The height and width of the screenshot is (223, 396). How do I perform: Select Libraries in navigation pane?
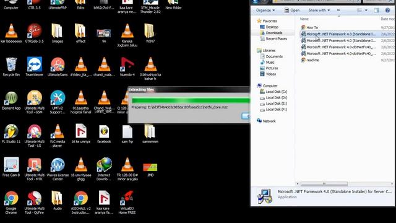click(266, 51)
